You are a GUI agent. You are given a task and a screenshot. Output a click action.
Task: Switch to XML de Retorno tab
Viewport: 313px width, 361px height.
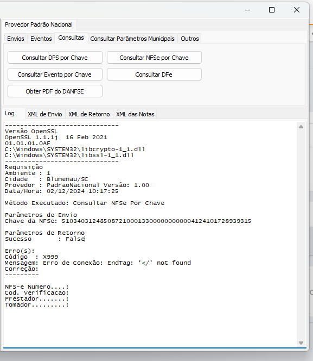[x=89, y=114]
